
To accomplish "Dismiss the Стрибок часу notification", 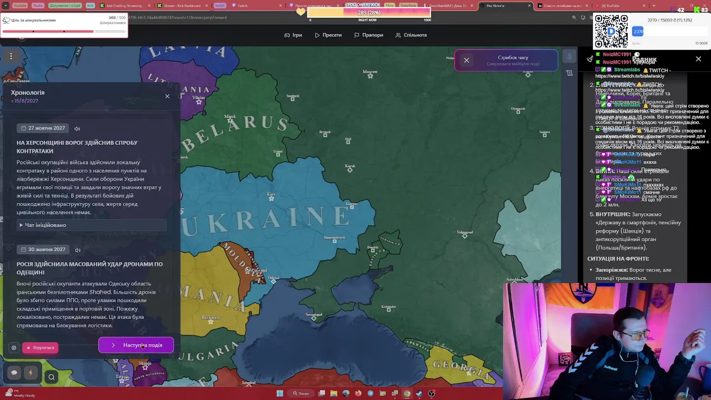I will [x=467, y=60].
